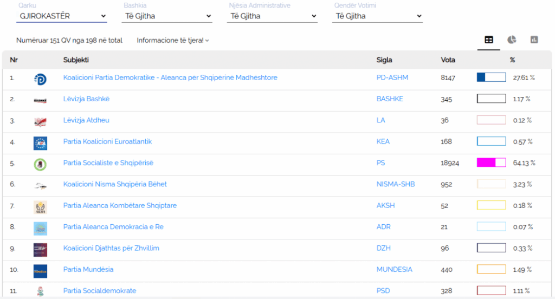Click the vote count 952
The height and width of the screenshot is (299, 555).
(447, 184)
